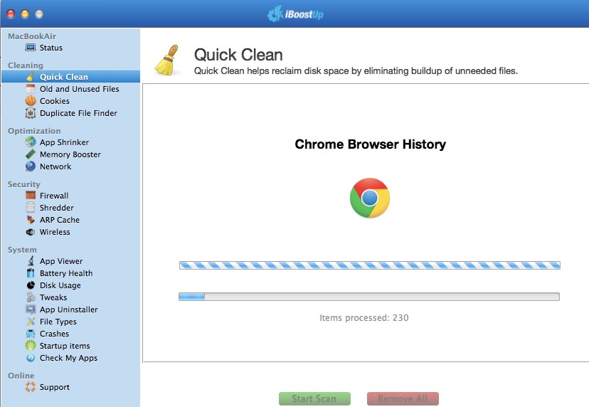Click the Shredder icon
This screenshot has height=407, width=589.
[31, 208]
